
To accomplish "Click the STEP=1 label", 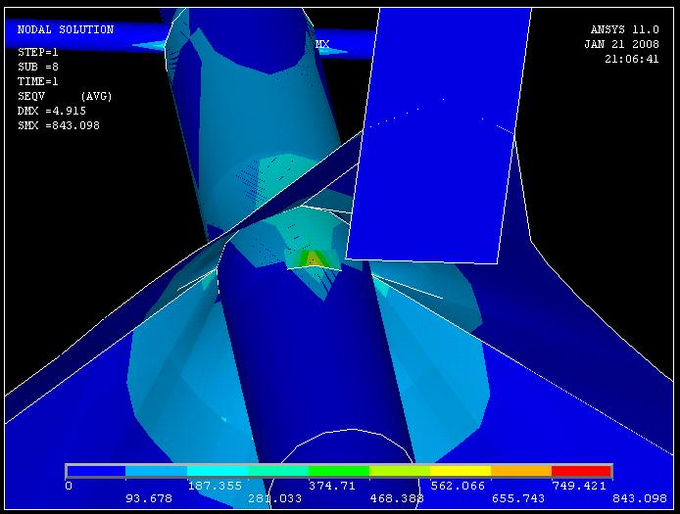I will 38,53.
